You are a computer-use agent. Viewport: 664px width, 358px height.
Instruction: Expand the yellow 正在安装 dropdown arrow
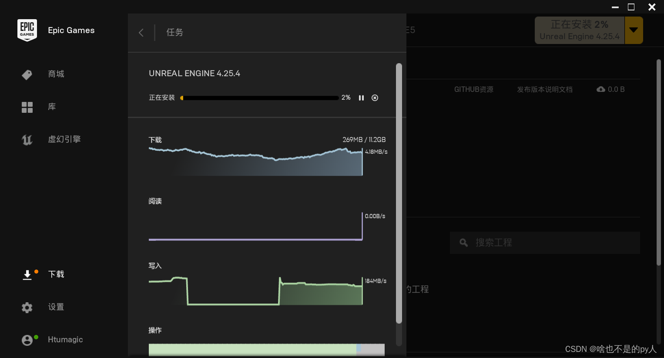click(634, 30)
